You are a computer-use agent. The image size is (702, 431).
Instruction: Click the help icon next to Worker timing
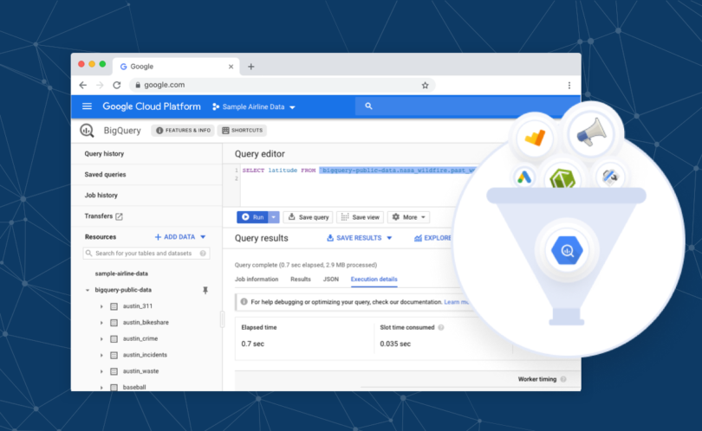coord(563,379)
